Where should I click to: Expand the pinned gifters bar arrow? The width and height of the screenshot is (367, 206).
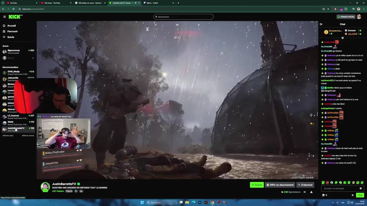(343, 38)
